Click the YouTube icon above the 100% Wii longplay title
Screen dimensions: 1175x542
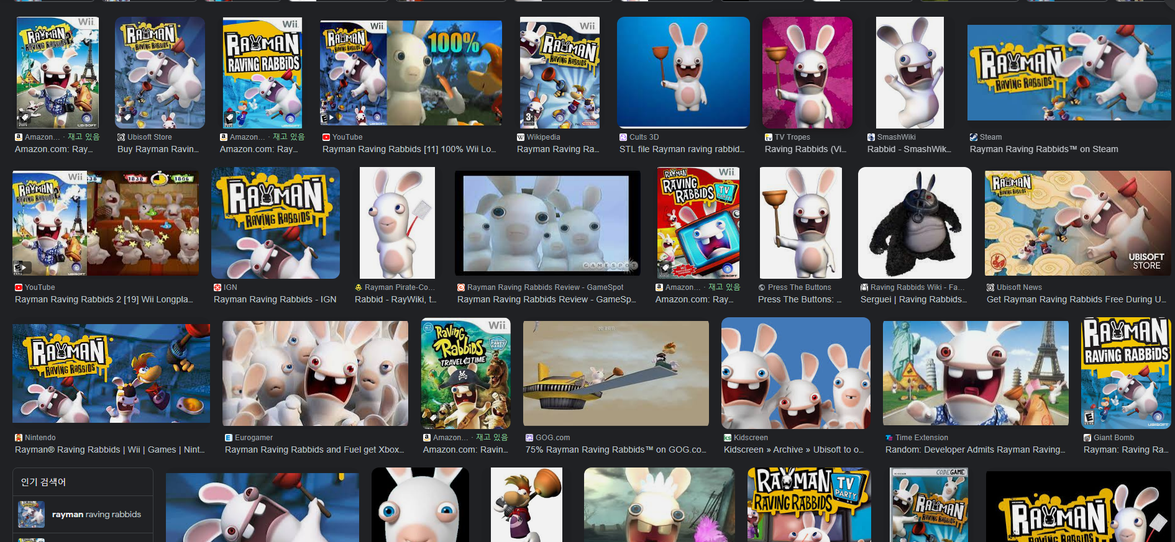(326, 137)
